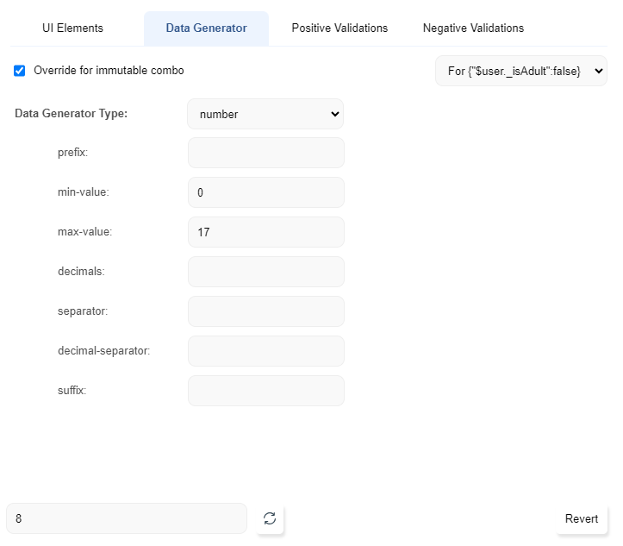Focus the decimal-separator input field
The image size is (623, 546).
(x=265, y=351)
